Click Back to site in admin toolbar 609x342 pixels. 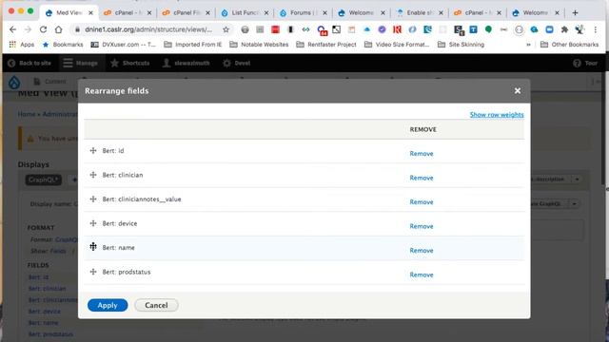pyautogui.click(x=29, y=63)
